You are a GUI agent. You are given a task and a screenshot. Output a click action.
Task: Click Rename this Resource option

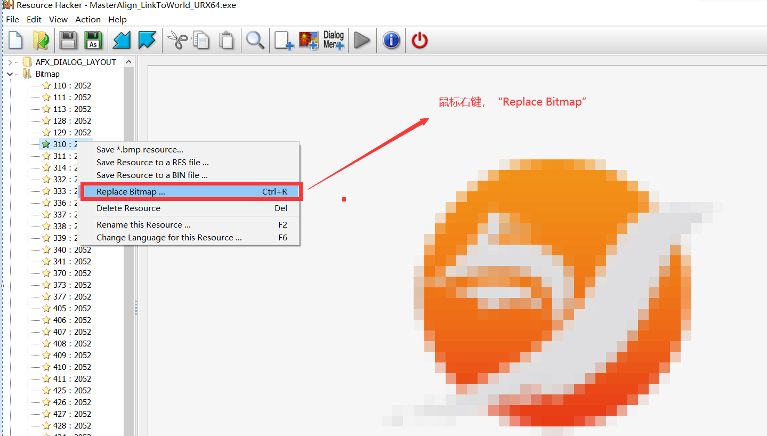point(143,225)
